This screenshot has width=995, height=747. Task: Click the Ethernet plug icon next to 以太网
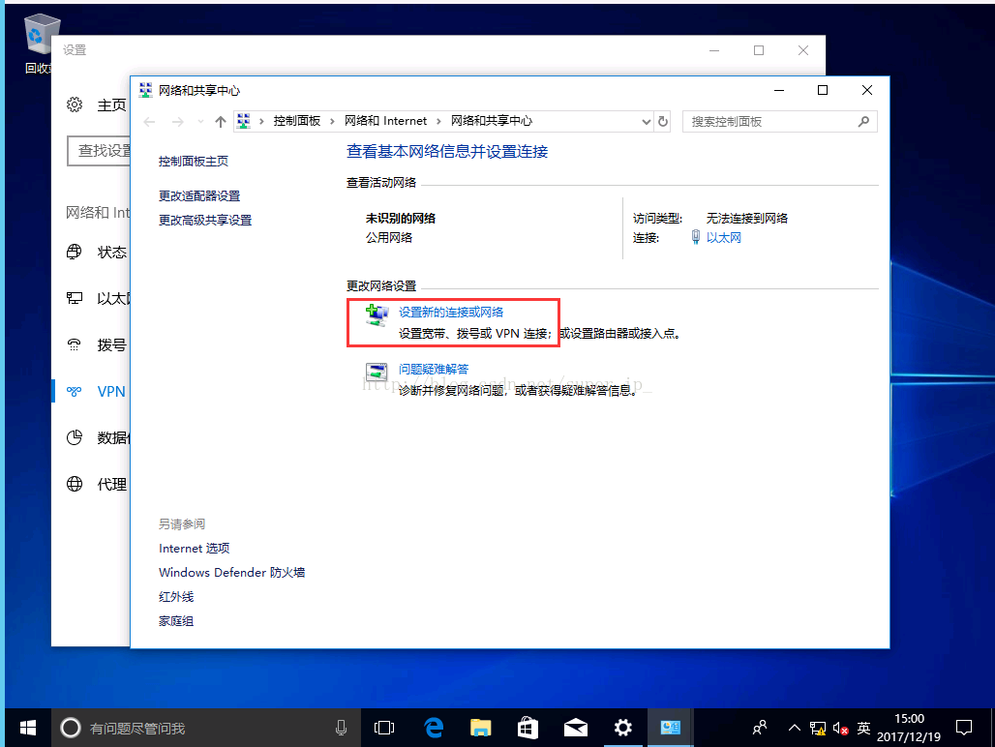pos(696,238)
